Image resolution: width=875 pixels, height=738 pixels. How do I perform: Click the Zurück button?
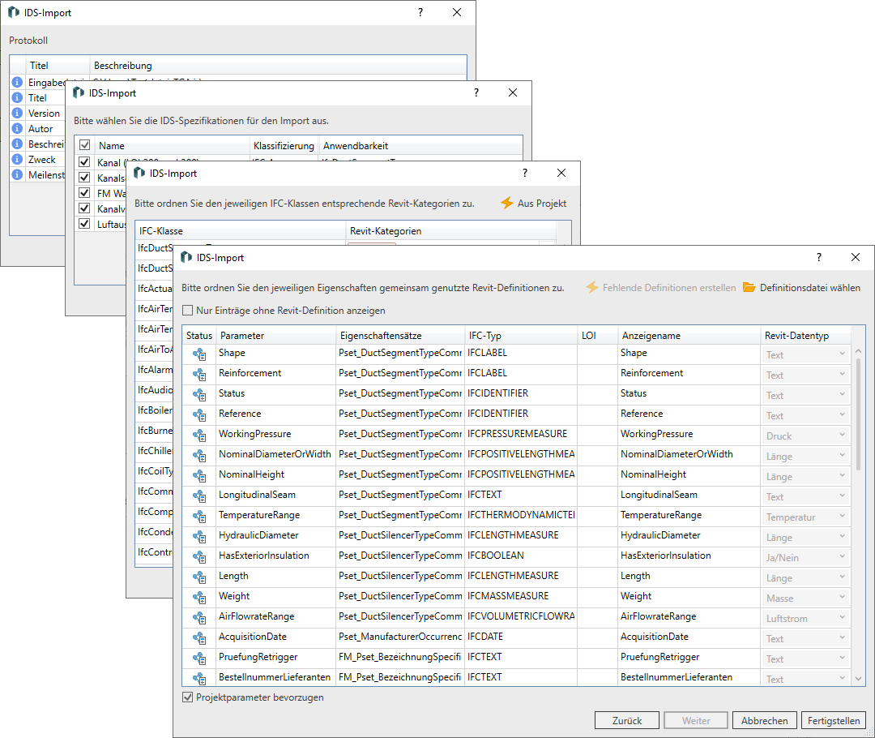(x=626, y=720)
